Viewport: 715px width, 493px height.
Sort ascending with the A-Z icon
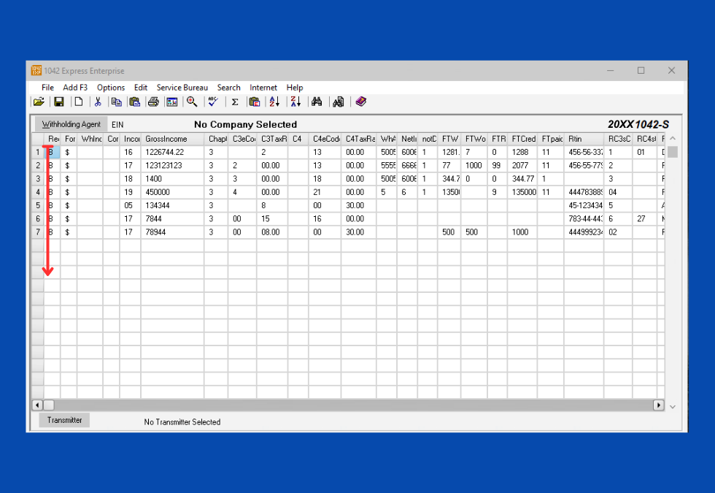274,102
